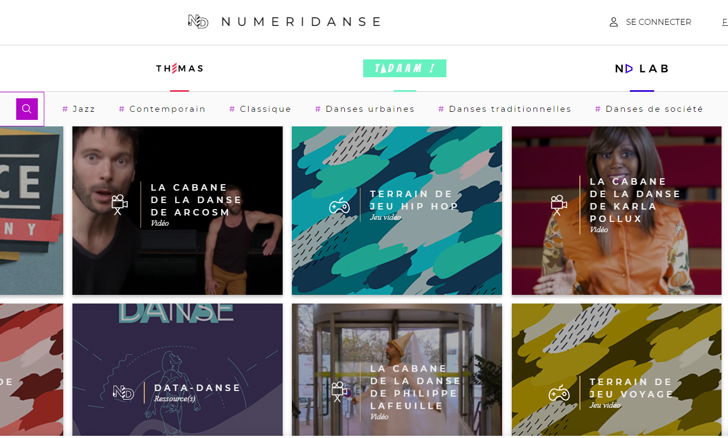Click the camera icon on Karla Pollux card

(x=558, y=205)
